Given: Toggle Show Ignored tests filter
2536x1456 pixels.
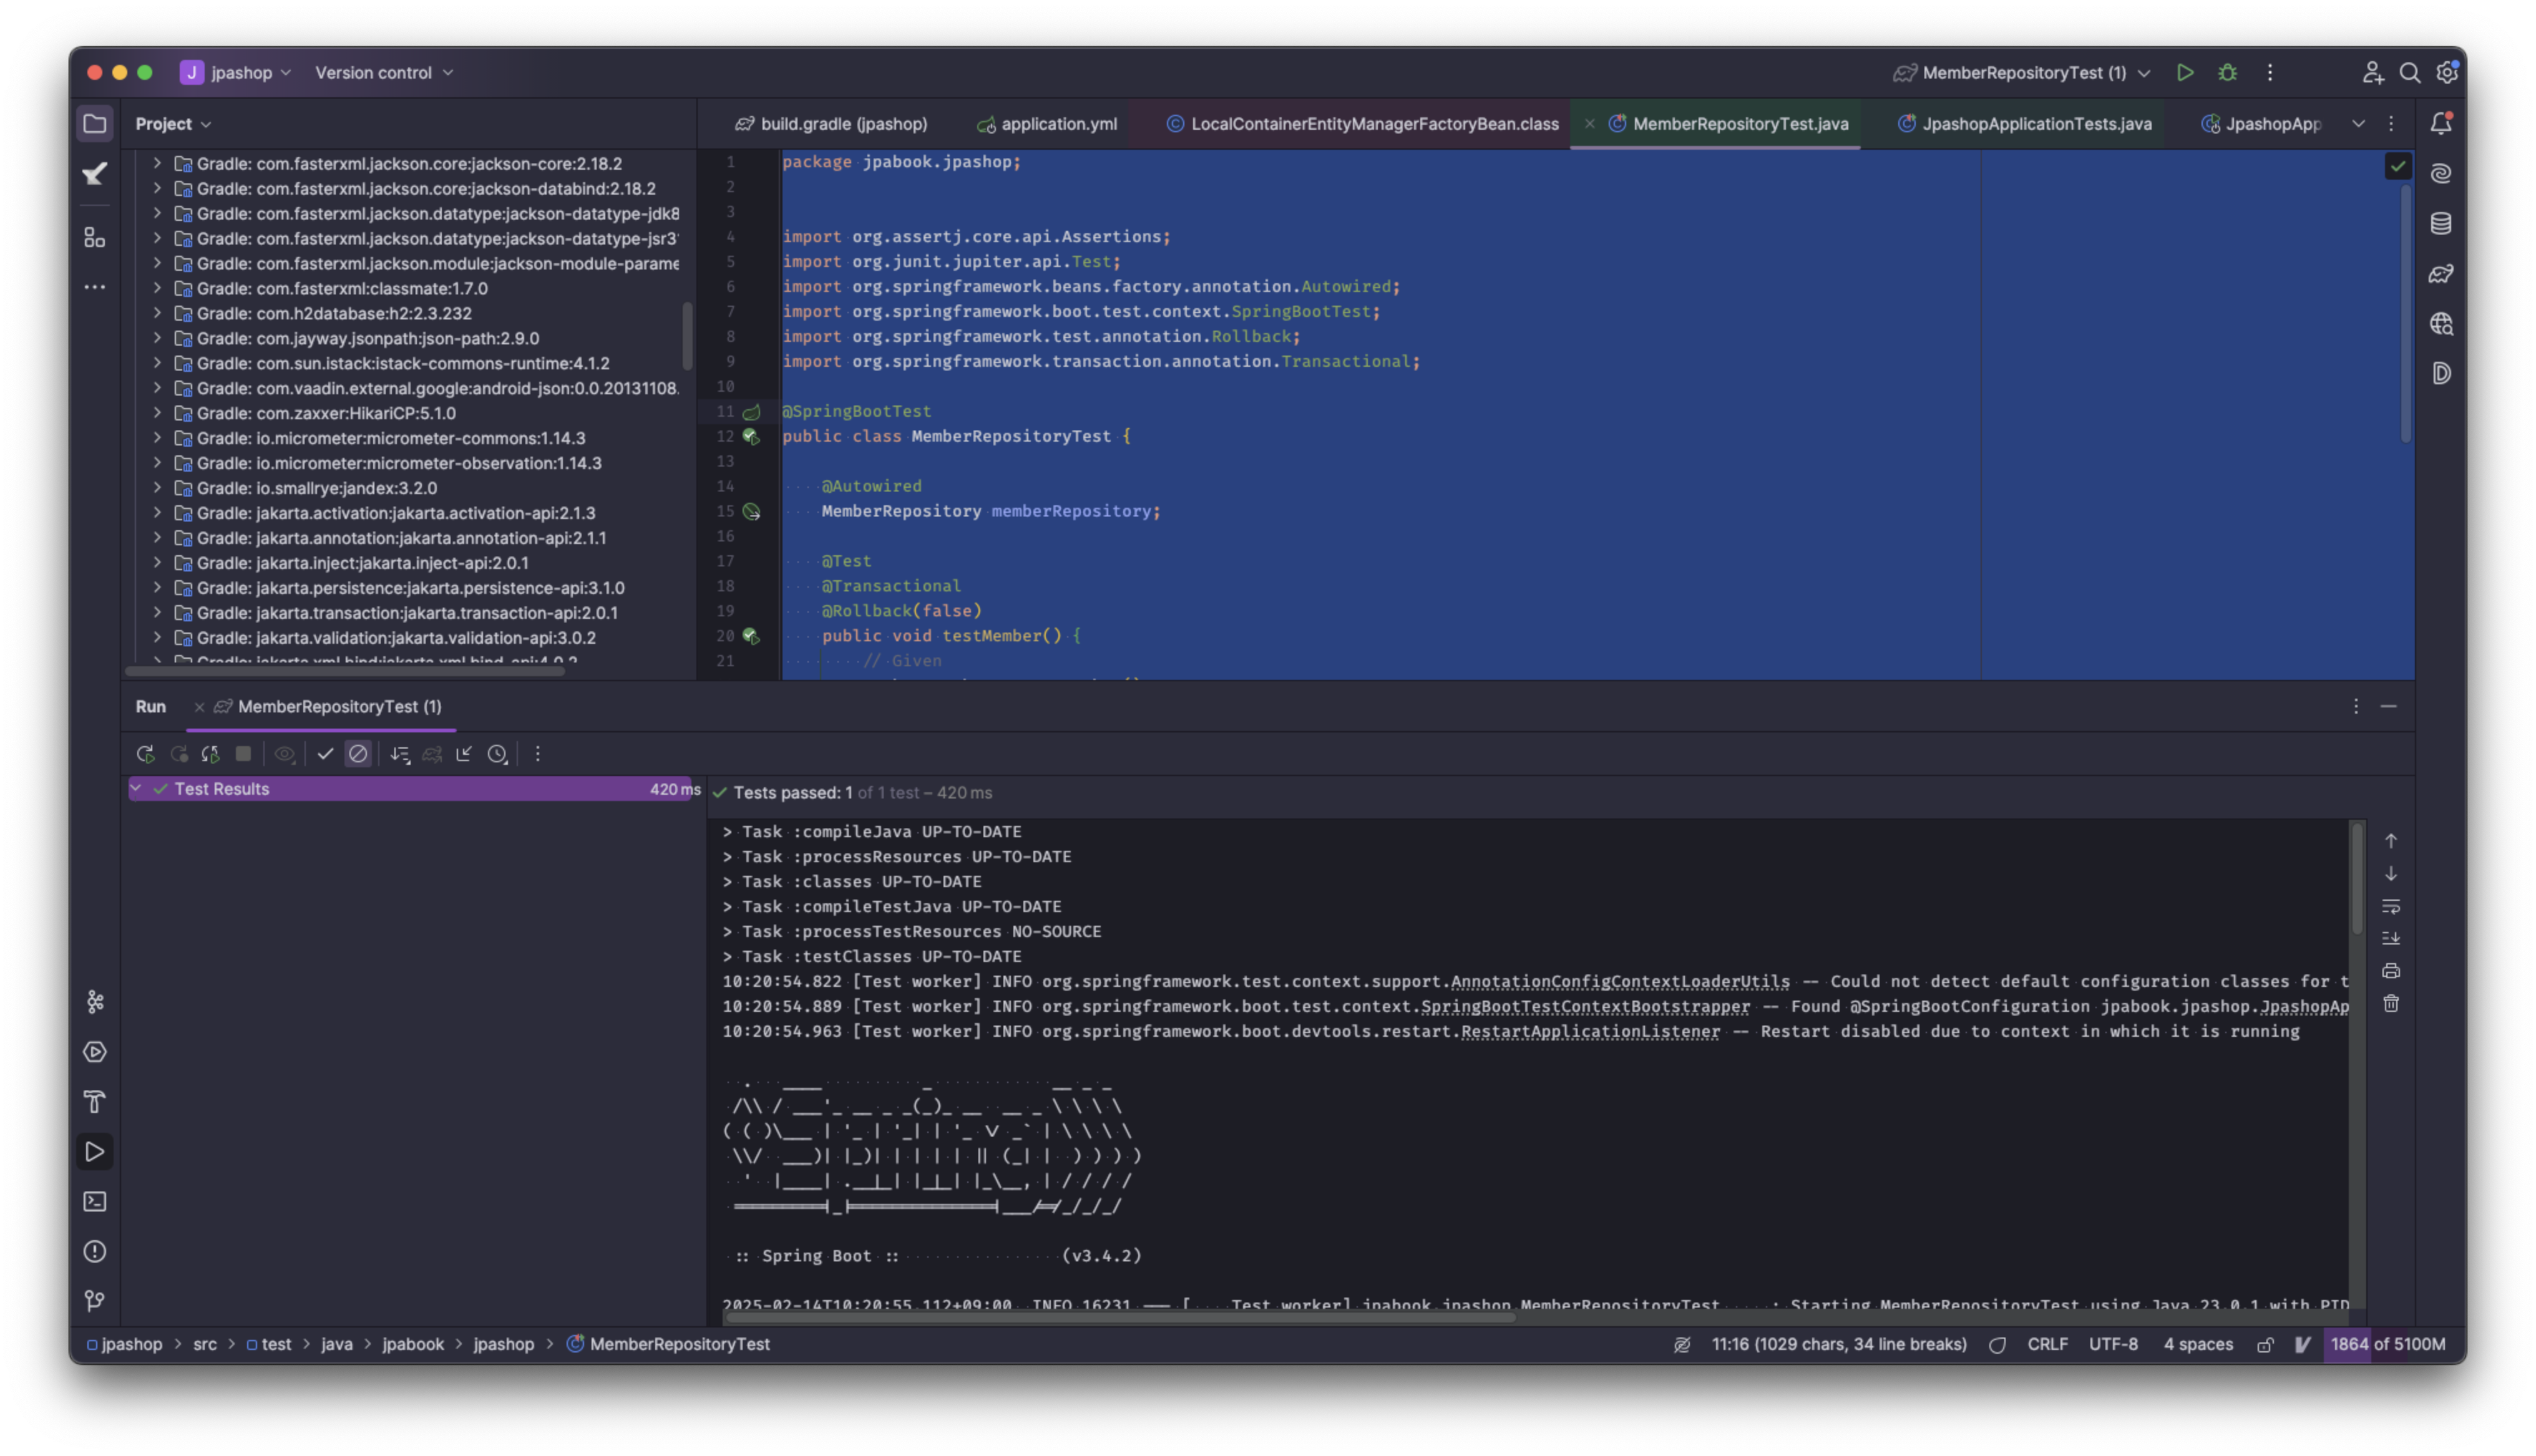Looking at the screenshot, I should [x=358, y=754].
